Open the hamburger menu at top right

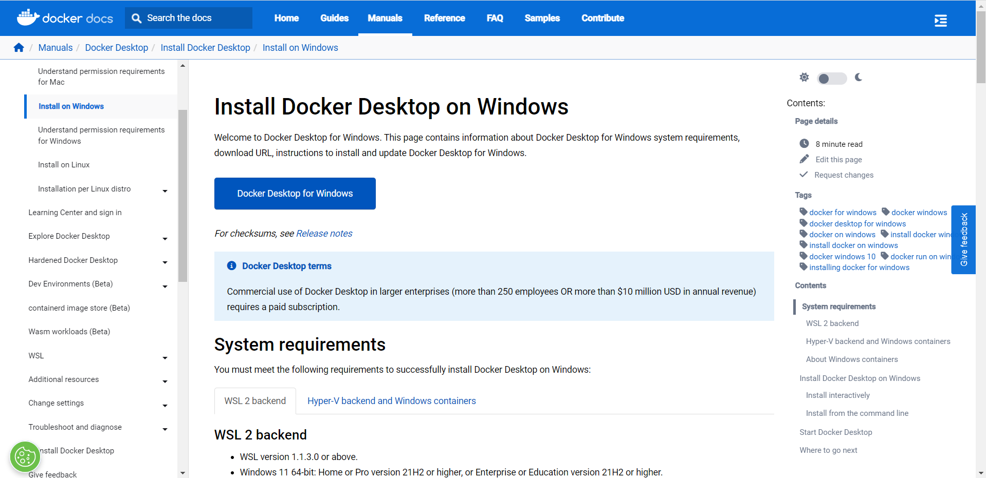[940, 20]
